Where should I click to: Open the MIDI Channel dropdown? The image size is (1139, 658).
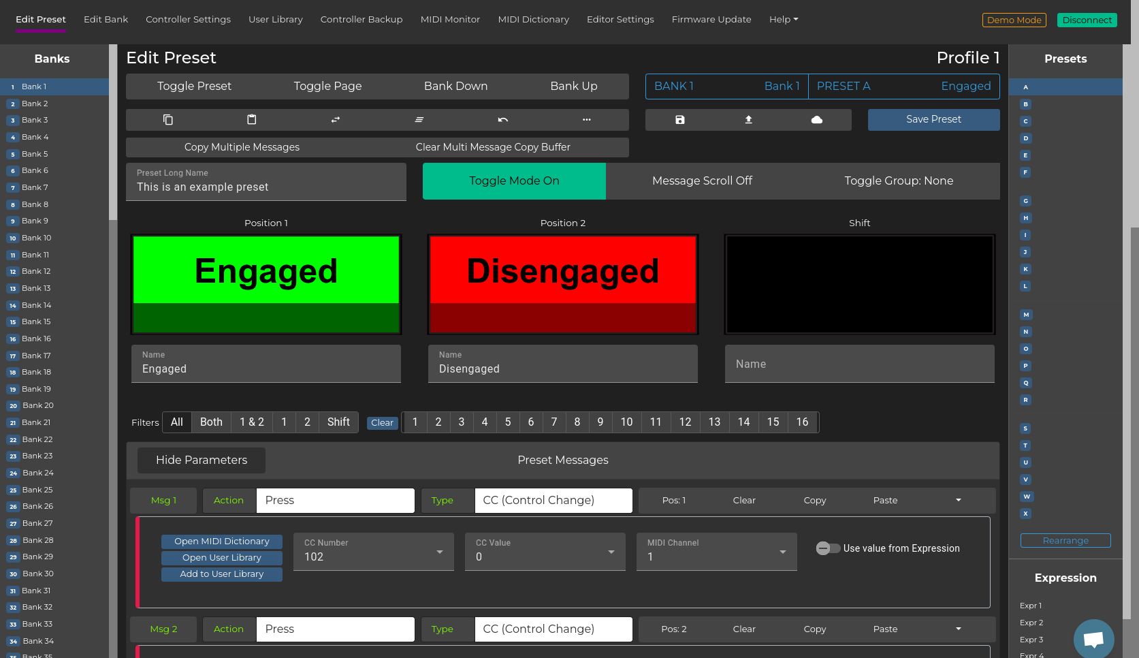pyautogui.click(x=783, y=552)
